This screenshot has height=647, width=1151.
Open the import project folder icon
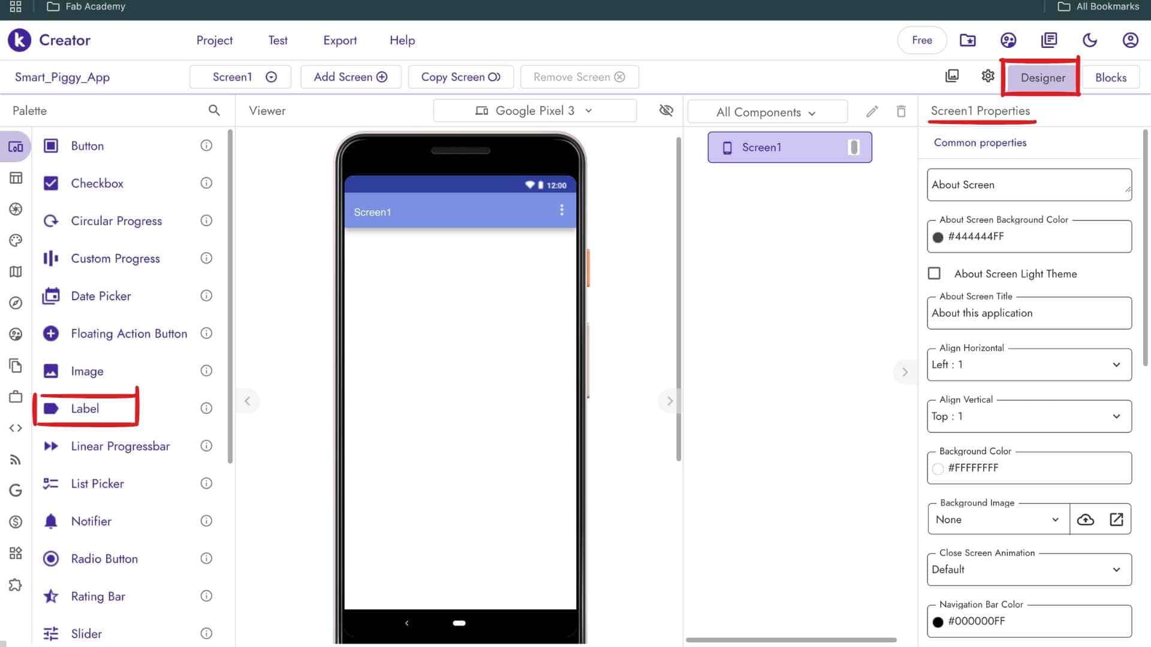(968, 40)
